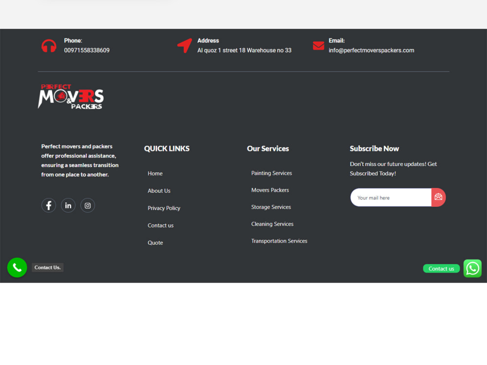Click the red headphone phone icon
Viewport: 487px width, 365px height.
click(49, 46)
